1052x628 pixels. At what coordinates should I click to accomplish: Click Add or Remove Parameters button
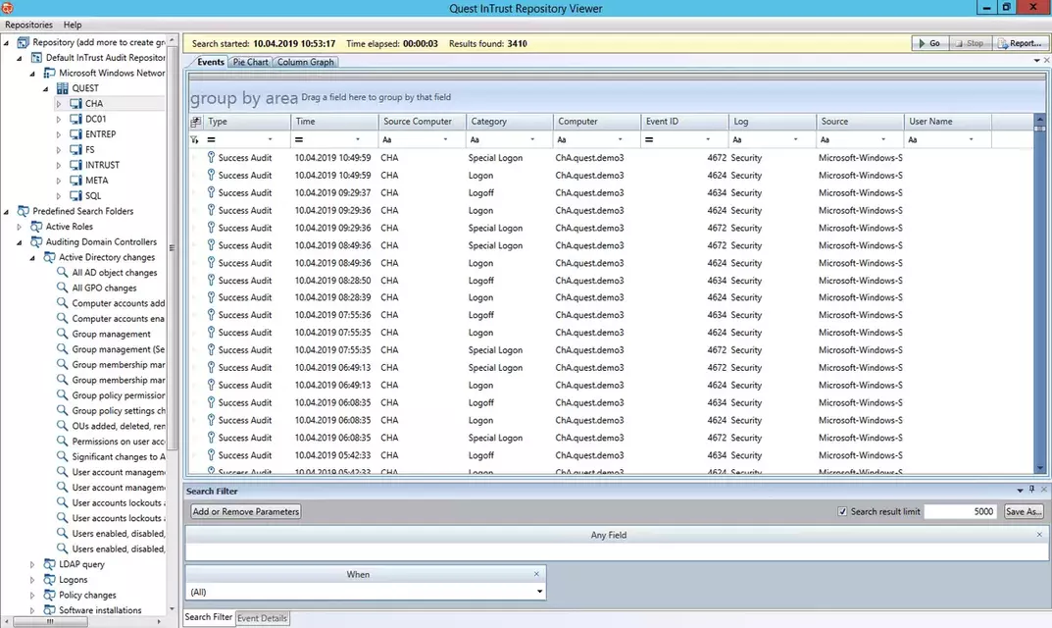[245, 511]
